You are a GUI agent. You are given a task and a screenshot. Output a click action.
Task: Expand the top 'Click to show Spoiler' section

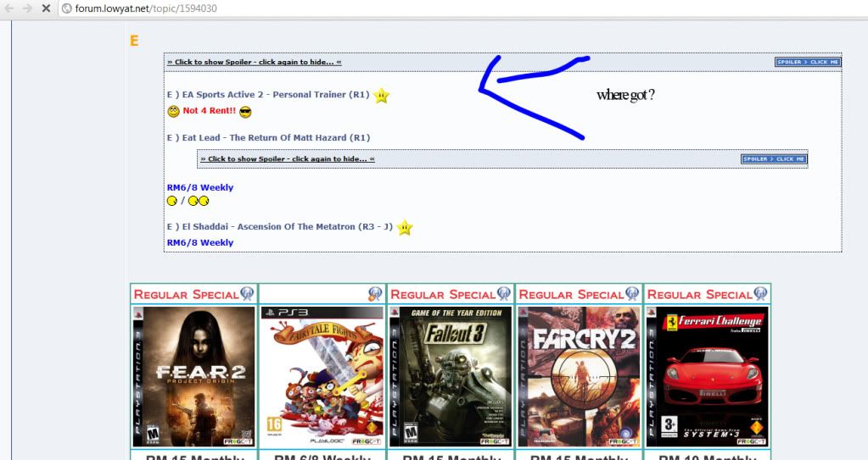[x=254, y=62]
